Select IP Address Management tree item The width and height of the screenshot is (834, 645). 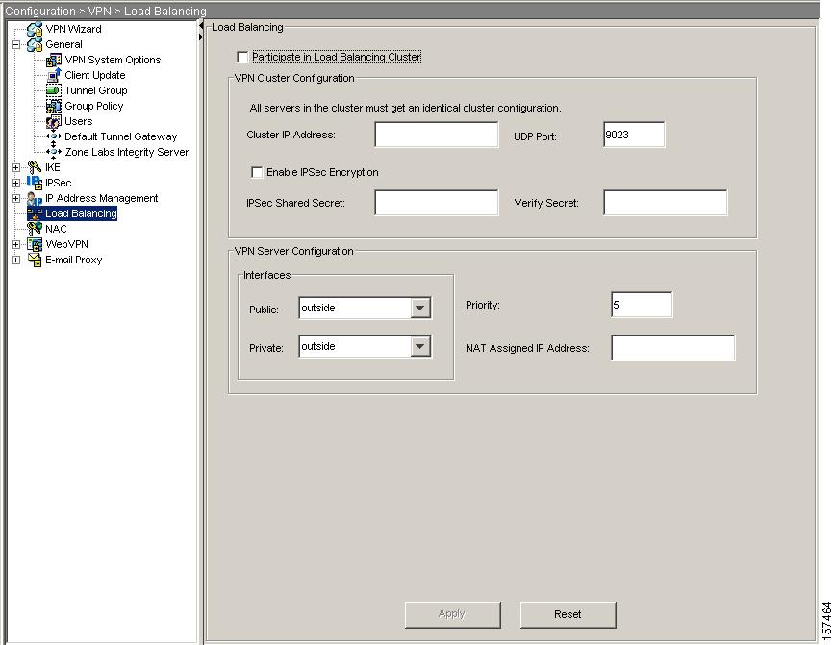[101, 198]
